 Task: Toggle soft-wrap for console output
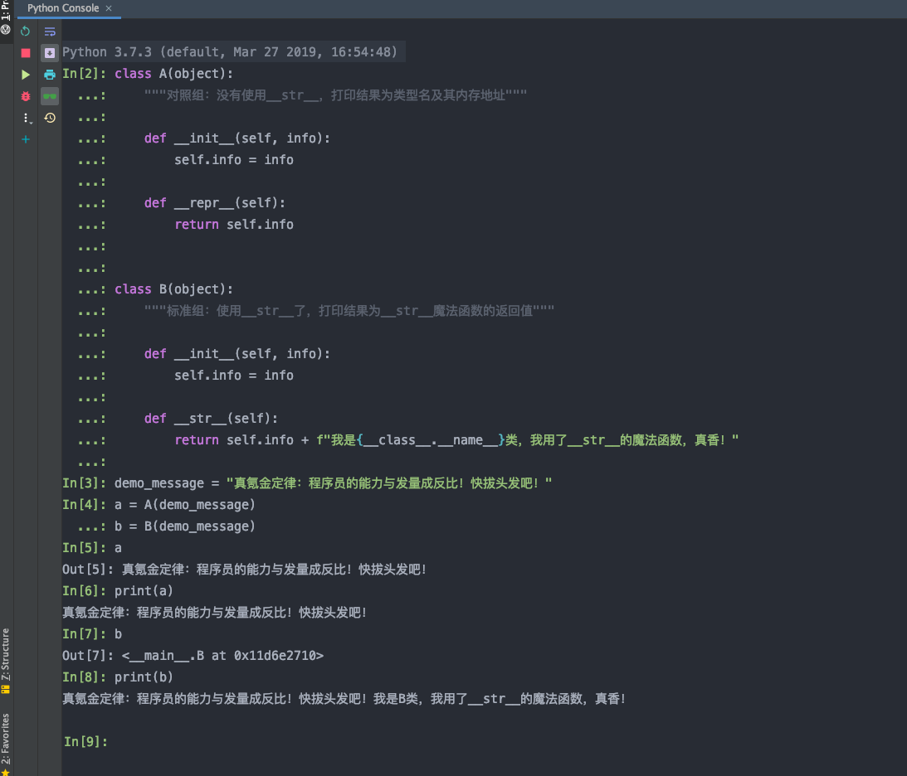click(x=50, y=32)
